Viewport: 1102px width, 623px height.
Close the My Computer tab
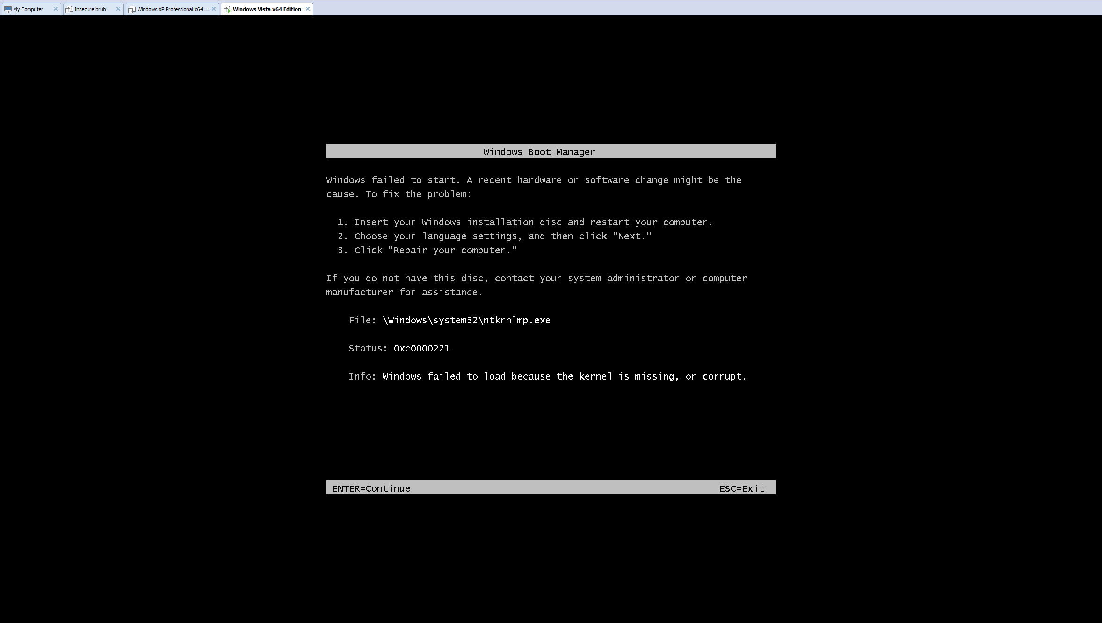[x=56, y=9]
